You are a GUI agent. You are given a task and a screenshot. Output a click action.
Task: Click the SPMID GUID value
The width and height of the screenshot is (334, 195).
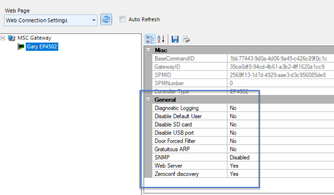coord(278,75)
